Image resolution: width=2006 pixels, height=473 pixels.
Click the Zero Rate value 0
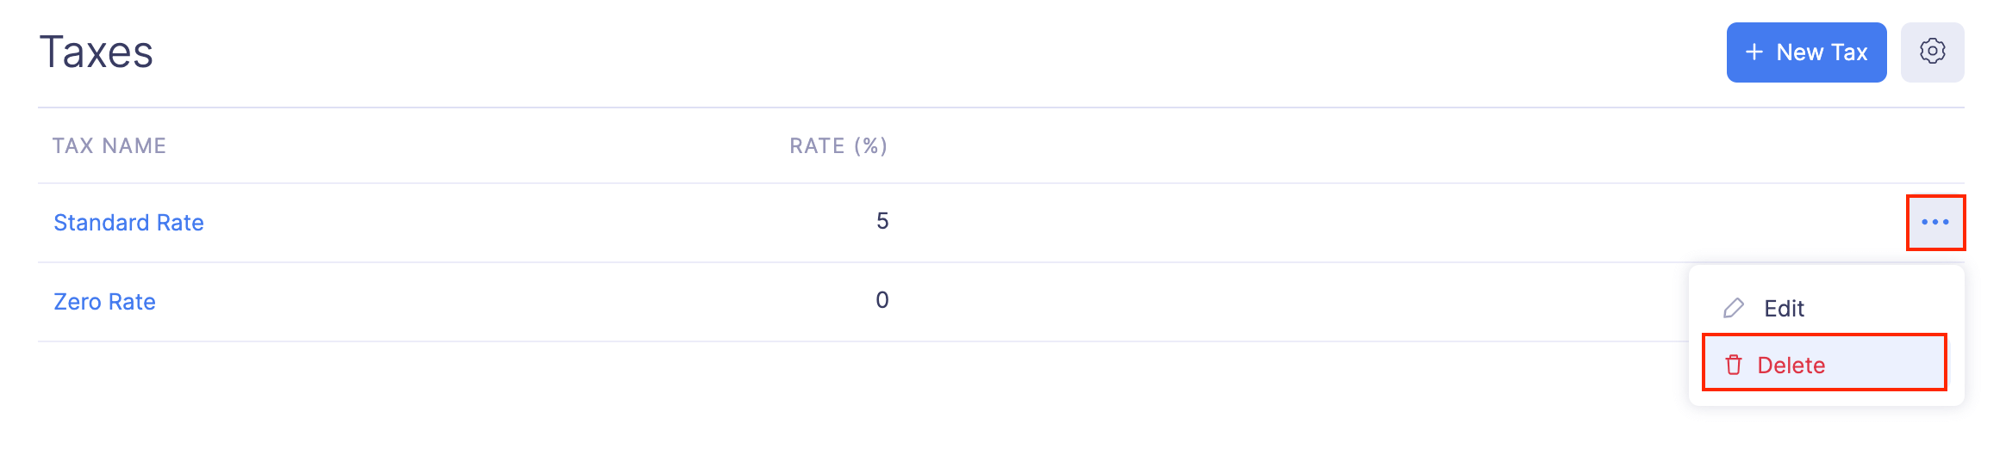[x=882, y=300]
